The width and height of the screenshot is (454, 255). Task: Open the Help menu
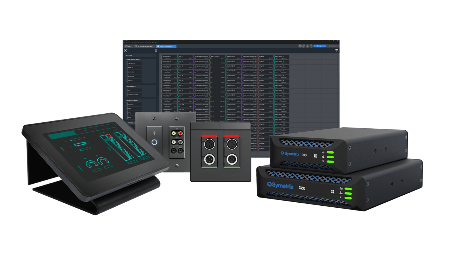pyautogui.click(x=156, y=43)
